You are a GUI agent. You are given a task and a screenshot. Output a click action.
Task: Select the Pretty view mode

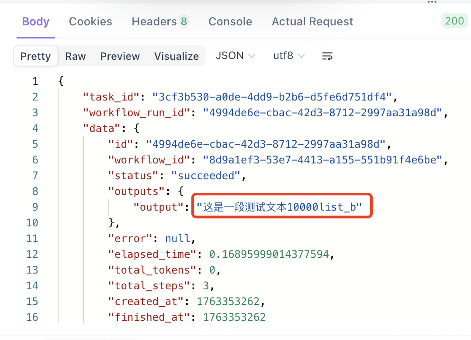(x=35, y=56)
